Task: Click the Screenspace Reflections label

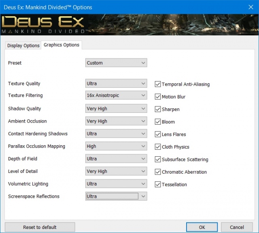Action: tap(34, 196)
